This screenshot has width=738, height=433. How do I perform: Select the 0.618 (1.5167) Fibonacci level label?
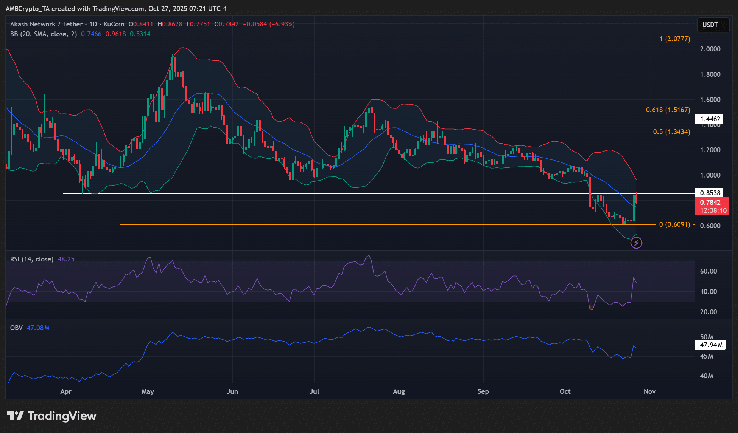point(668,110)
